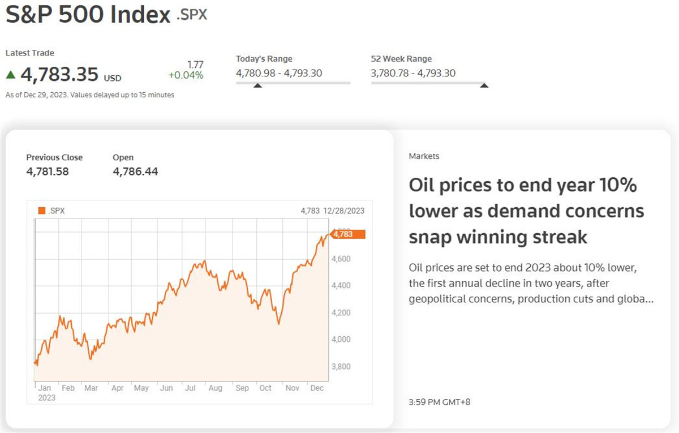Click the orange 4,783 price tag on chart
The image size is (679, 433).
click(348, 234)
